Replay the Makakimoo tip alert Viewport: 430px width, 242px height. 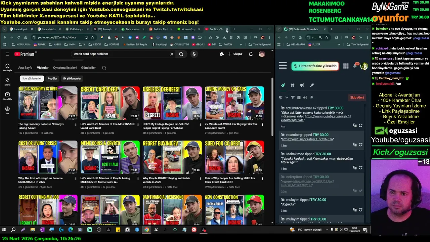click(x=360, y=168)
